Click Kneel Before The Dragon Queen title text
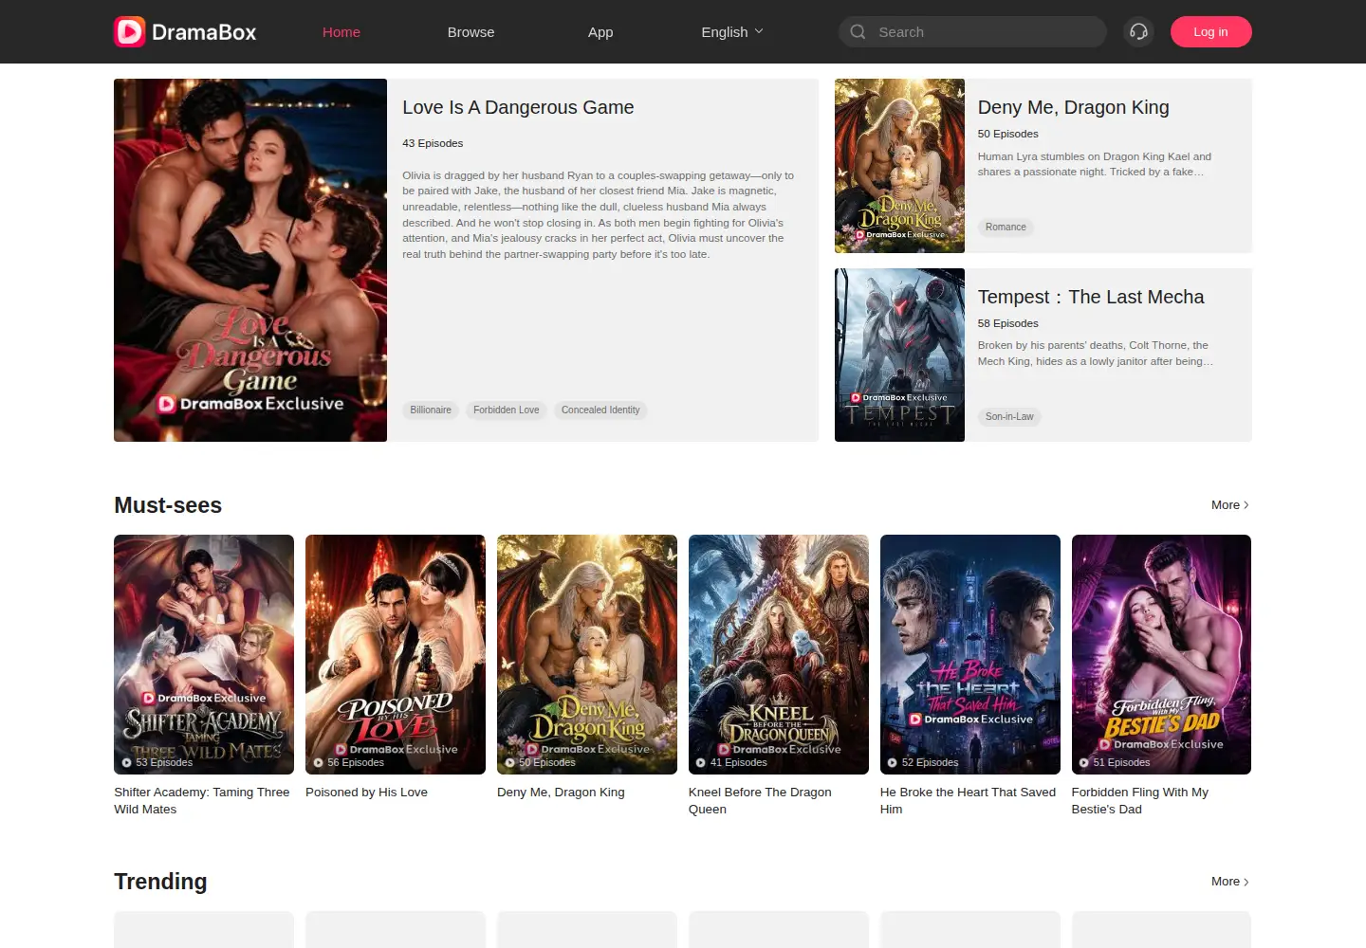 (760, 801)
